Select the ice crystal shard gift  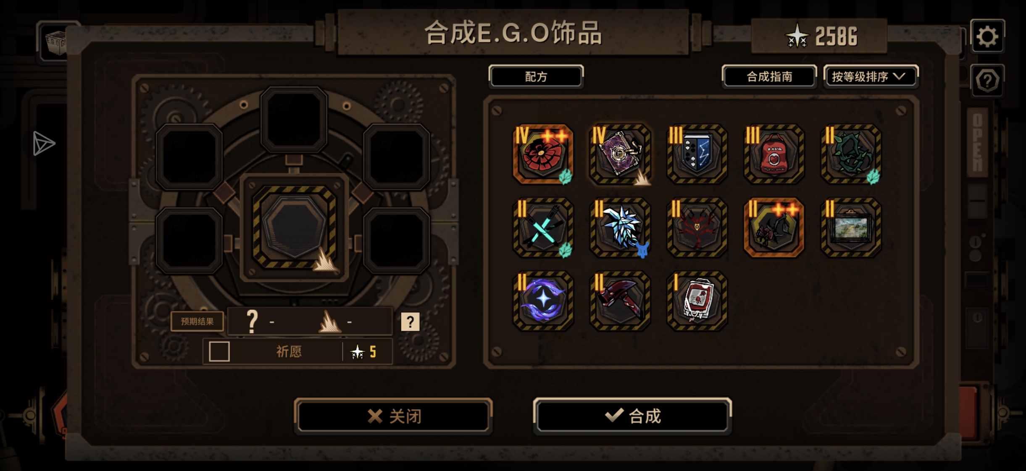(620, 228)
